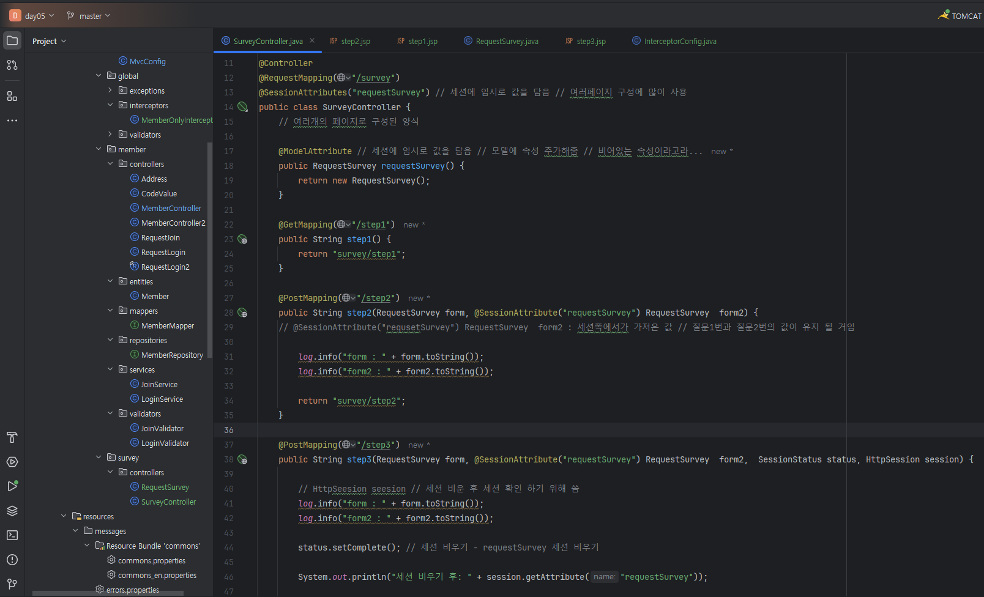Collapse Resource Bundle 'commons' node
Screen dimensions: 984x597
point(87,546)
